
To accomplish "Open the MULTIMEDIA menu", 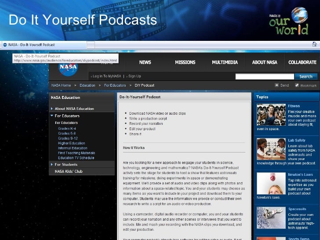I will click(x=225, y=62).
